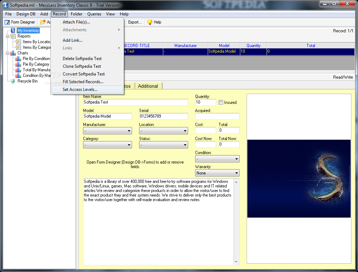Open the View menu

point(110,14)
